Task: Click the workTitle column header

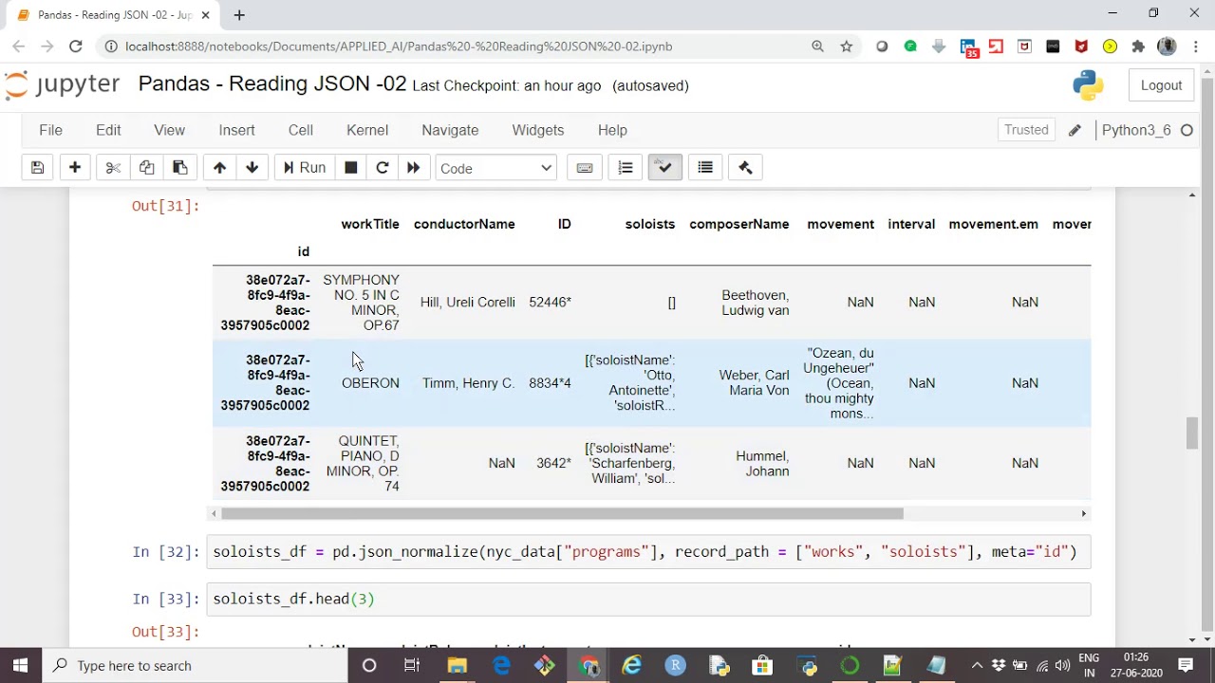Action: coord(370,224)
